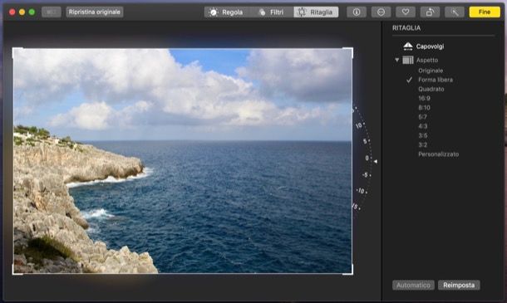Click the 10 mark on rotation dial
507x303 pixels.
click(x=358, y=125)
